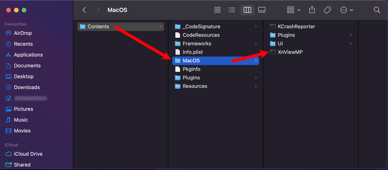Expand the Frameworks folder chevron
Viewport: 388px width, 170px height.
(256, 44)
